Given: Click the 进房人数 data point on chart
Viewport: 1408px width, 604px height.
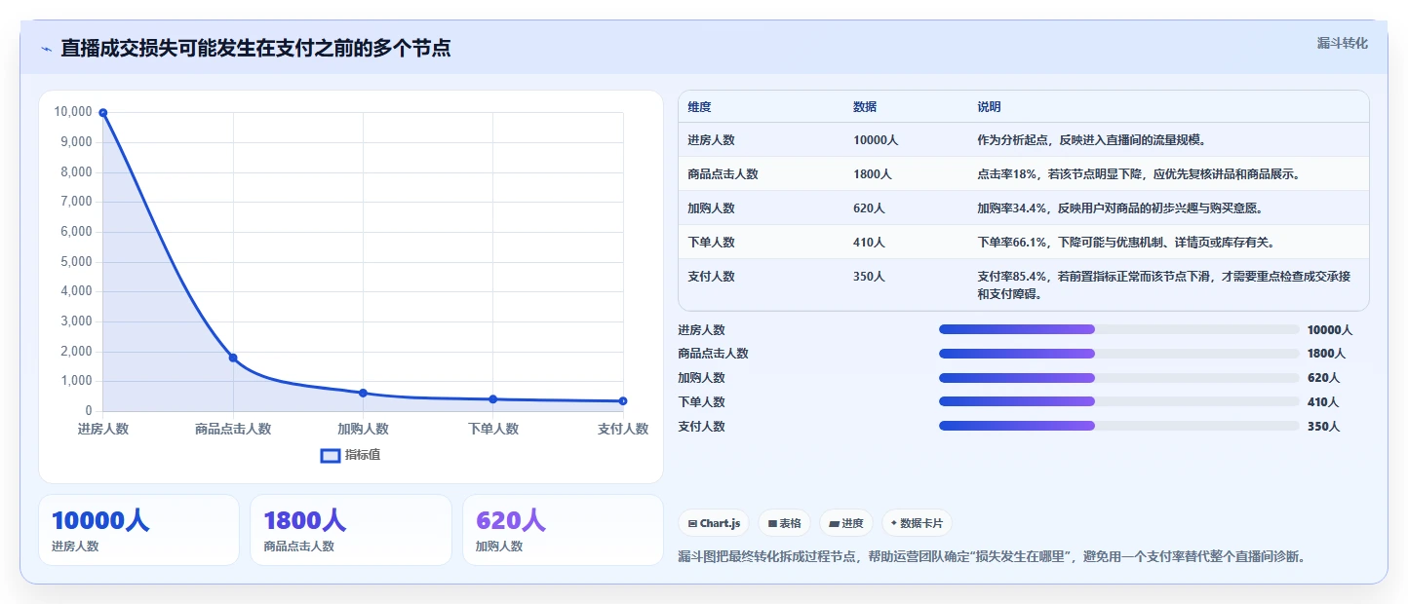Looking at the screenshot, I should (103, 113).
